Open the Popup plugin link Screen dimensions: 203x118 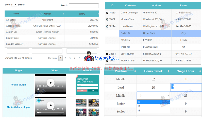click(18, 85)
